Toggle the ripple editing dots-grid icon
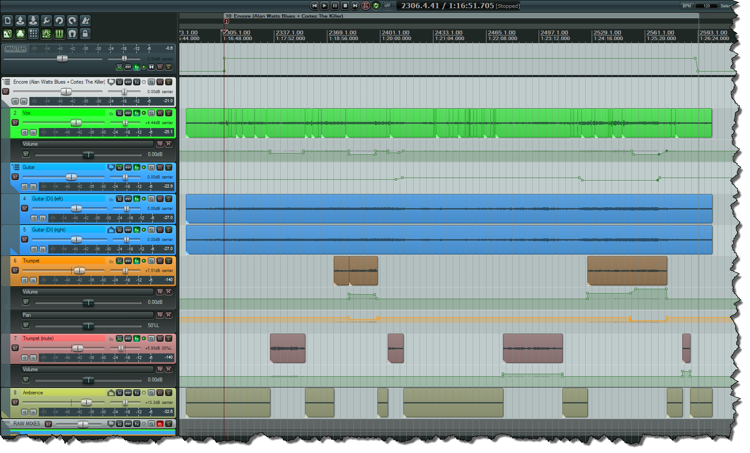 33,34
